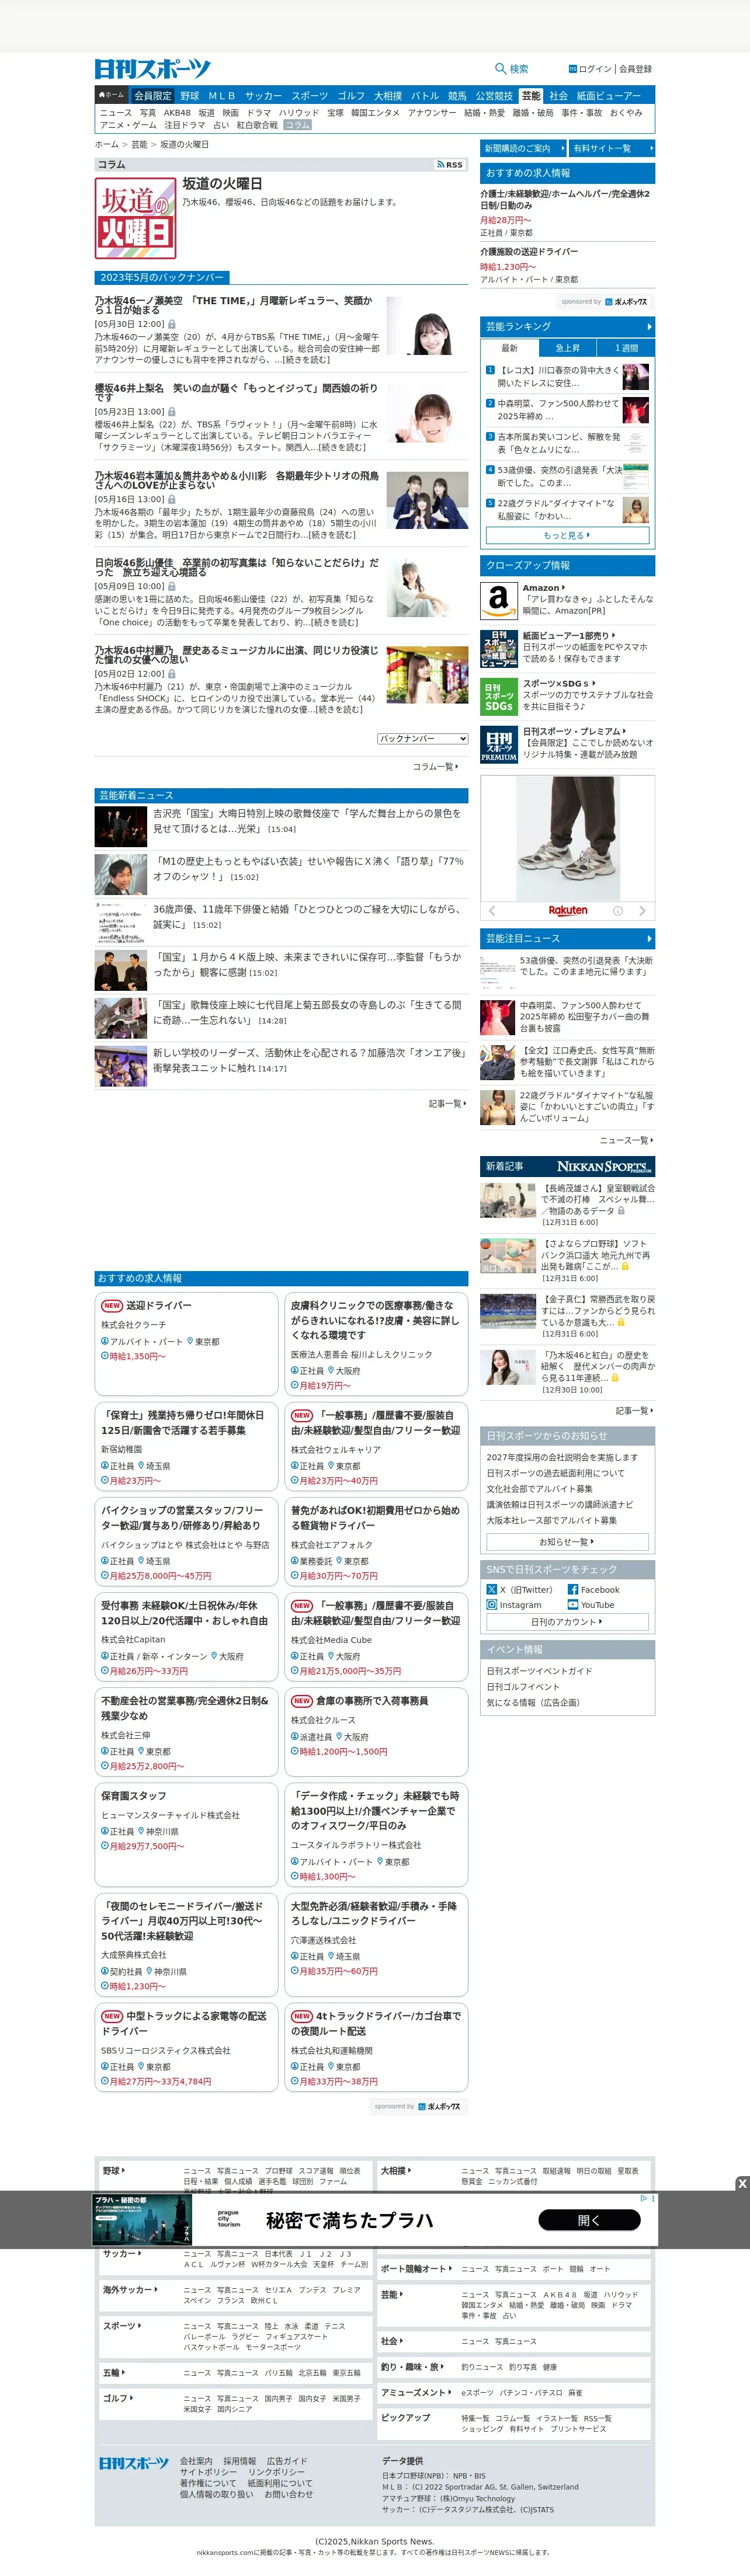This screenshot has width=750, height=2576.
Task: Open the YouTube icon in SNS box
Action: click(573, 1604)
